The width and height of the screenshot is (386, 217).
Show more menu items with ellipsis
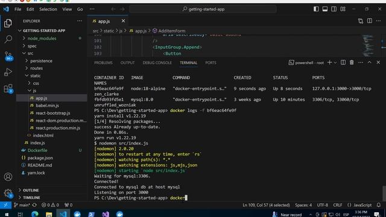click(92, 9)
